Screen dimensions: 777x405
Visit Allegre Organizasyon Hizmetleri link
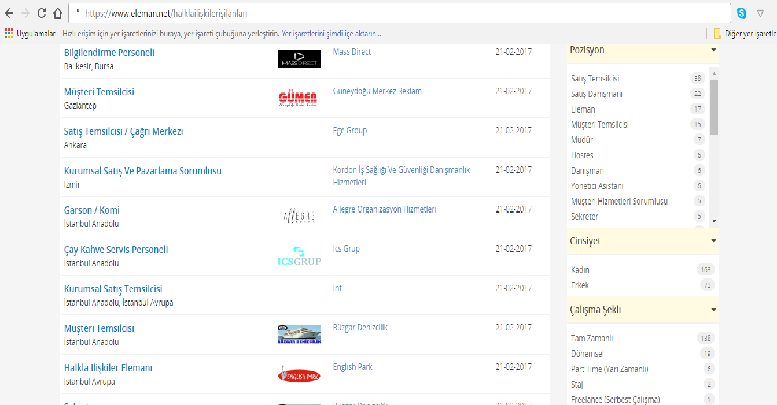(x=385, y=210)
